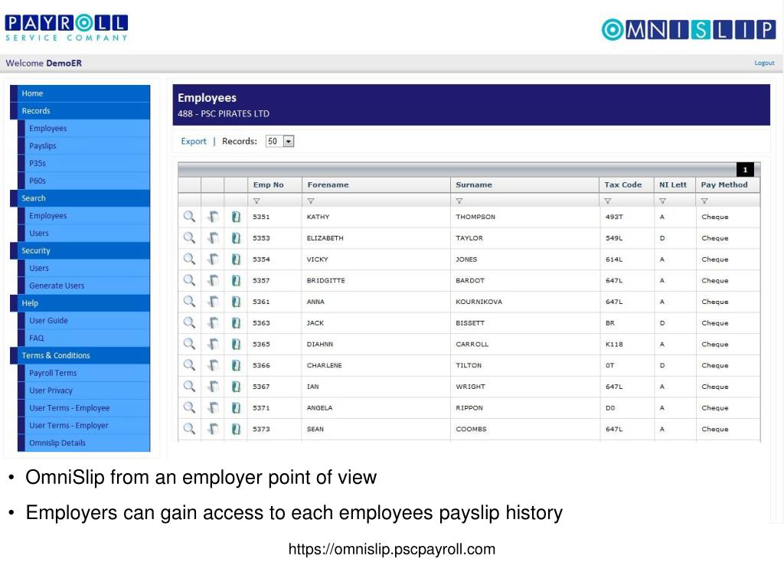Click the magnifier icon for Vicky Jones
Screen dimensions: 784x588
click(x=189, y=259)
